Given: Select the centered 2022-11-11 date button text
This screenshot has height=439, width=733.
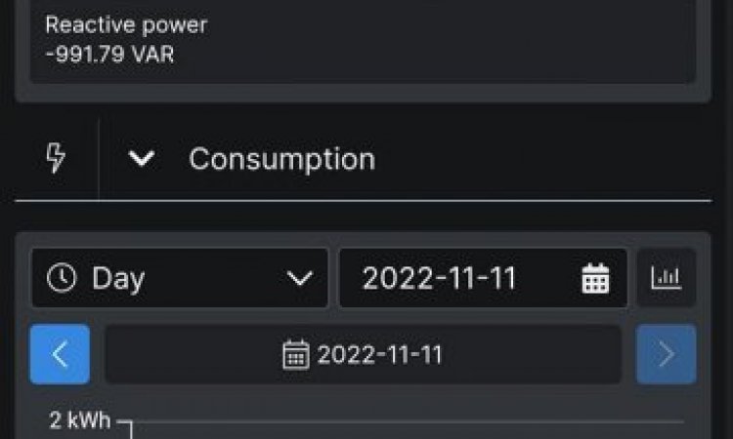Looking at the screenshot, I should [x=379, y=354].
